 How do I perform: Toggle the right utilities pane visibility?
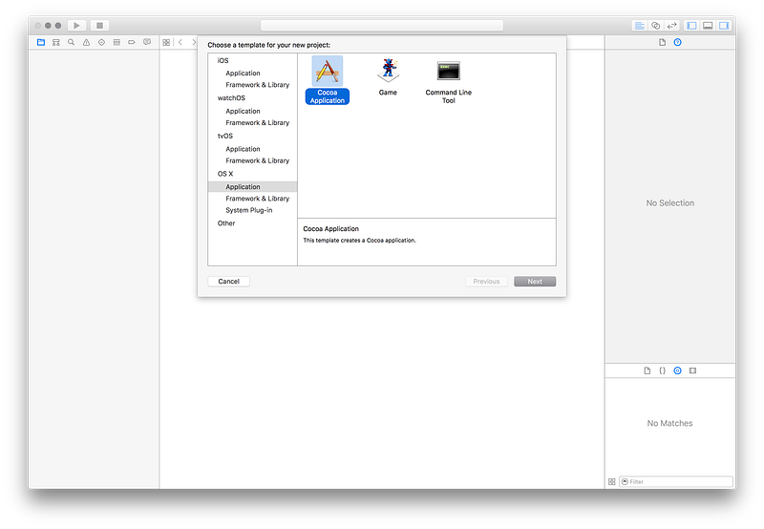coord(724,26)
